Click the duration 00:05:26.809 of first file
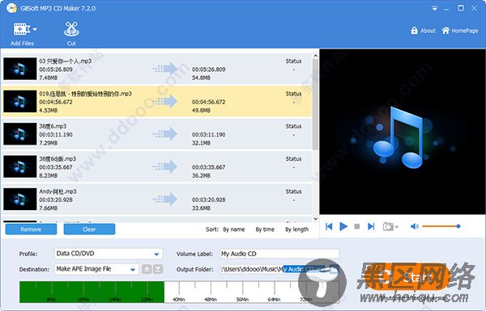Viewport: 486px width, 311px height. pos(56,69)
